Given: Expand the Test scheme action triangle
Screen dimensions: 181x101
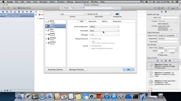Looking at the screenshot, I should (46, 30).
